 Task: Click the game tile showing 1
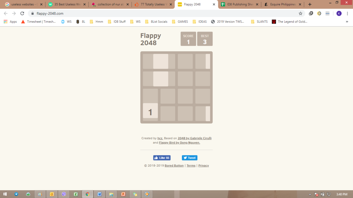coord(150,111)
